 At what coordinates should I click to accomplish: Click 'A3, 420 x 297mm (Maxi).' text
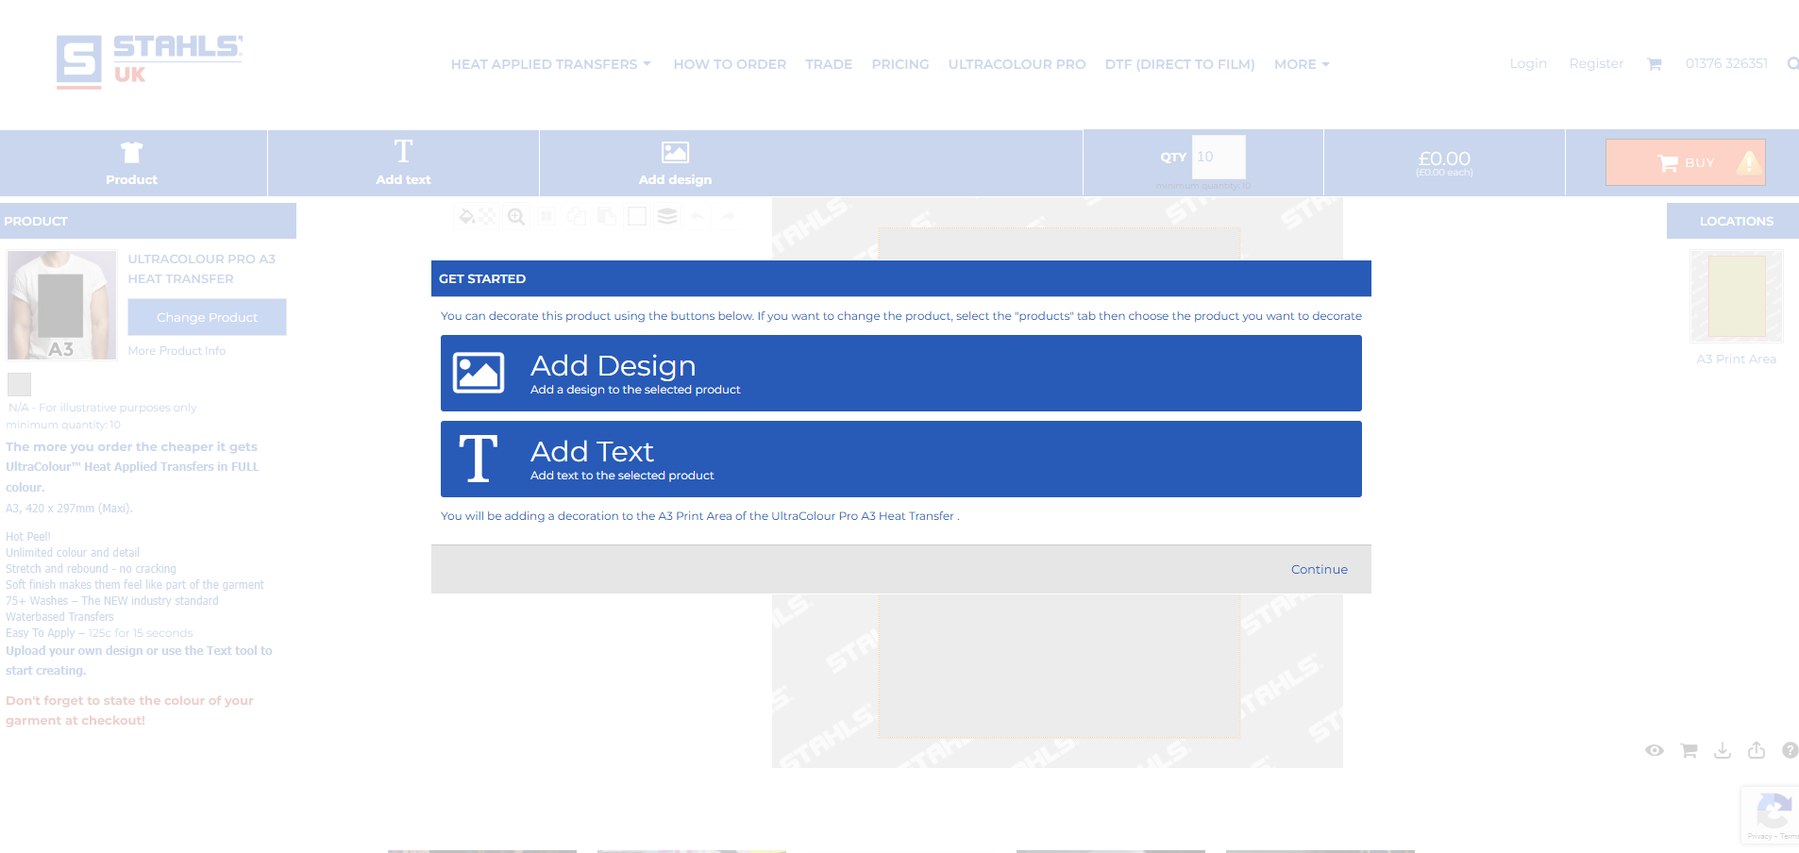(x=69, y=508)
